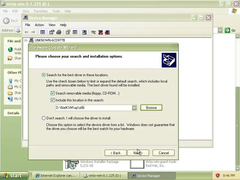Switch to Internet Explorer taskbar button
Image resolution: width=240 pixels, height=180 pixels.
tap(56, 175)
